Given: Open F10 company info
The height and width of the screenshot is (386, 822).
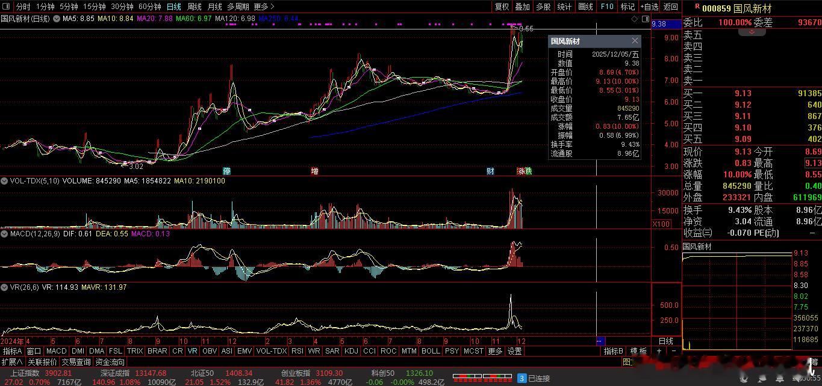Looking at the screenshot, I should (x=607, y=7).
